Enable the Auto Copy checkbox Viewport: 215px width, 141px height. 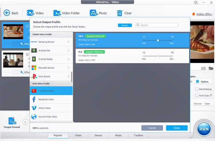click(196, 95)
